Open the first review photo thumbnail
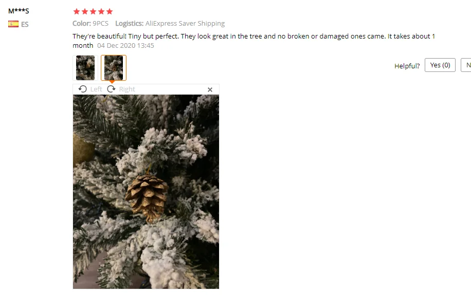Viewport: 471px width, 295px height. 85,68
